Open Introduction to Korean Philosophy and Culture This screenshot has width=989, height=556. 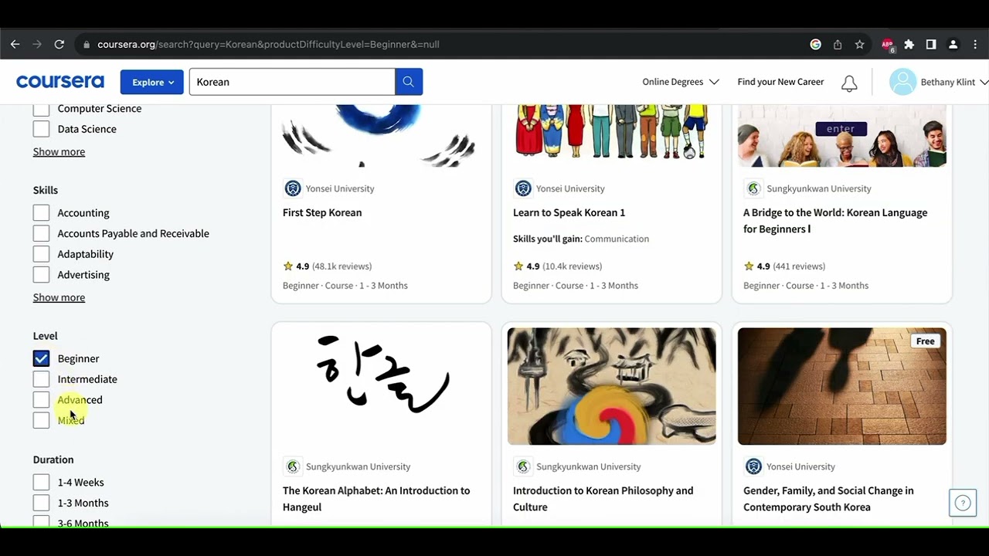tap(603, 499)
